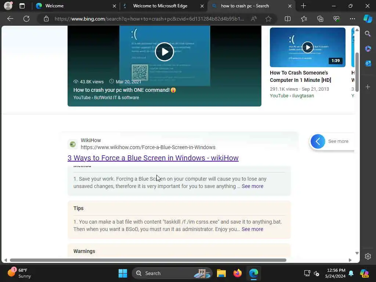Refresh the current Bing page
The width and height of the screenshot is (376, 282).
[26, 19]
